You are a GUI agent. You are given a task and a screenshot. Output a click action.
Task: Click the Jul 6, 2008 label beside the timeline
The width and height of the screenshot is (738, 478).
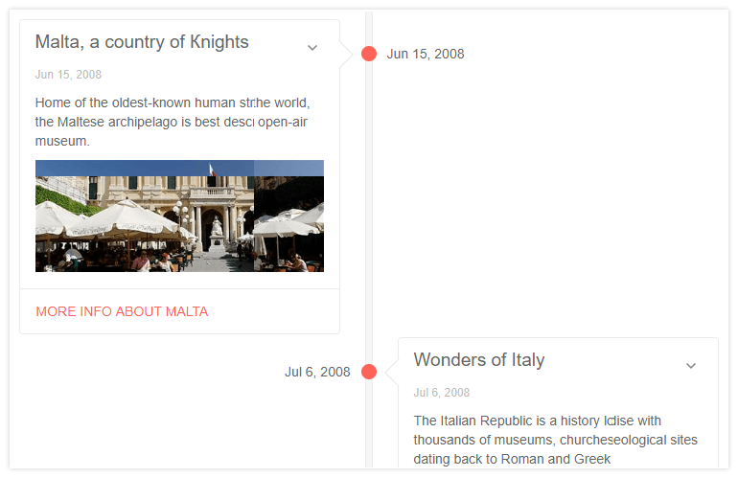click(317, 372)
